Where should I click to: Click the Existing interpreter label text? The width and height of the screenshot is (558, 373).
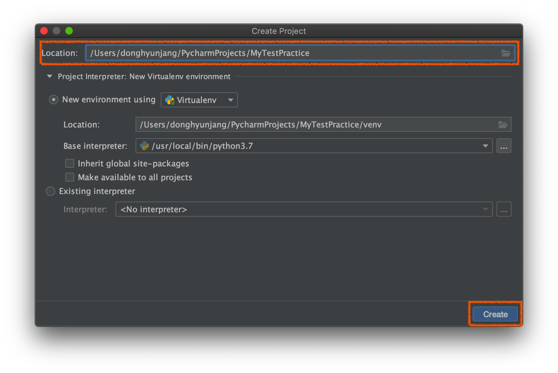coord(97,191)
